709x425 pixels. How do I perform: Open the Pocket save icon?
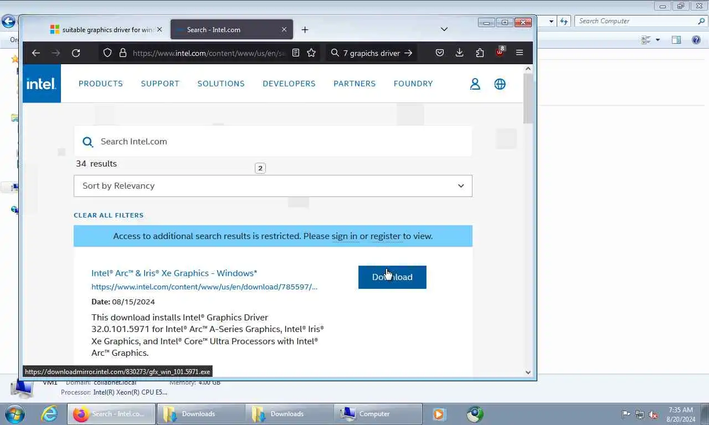pos(439,53)
